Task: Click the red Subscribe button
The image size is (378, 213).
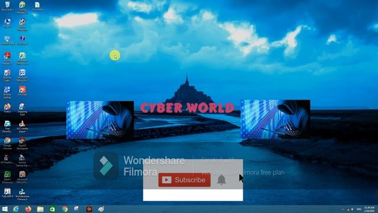Action: click(184, 180)
